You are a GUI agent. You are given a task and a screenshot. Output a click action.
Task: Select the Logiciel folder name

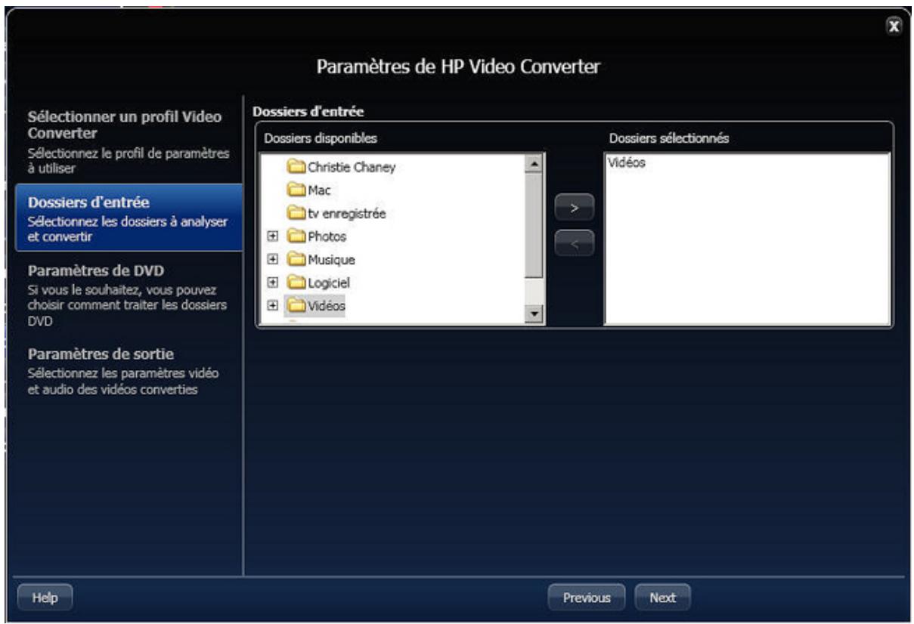[328, 283]
